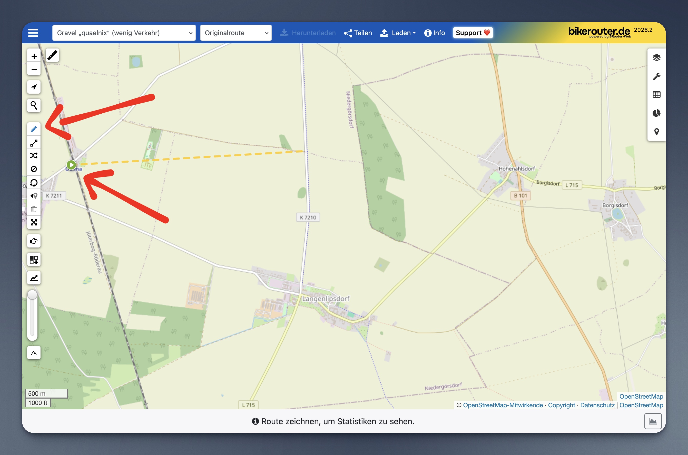Click the reverse route shuffle icon

[x=34, y=155]
